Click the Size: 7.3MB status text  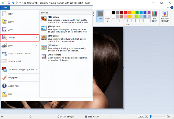pos(93,116)
